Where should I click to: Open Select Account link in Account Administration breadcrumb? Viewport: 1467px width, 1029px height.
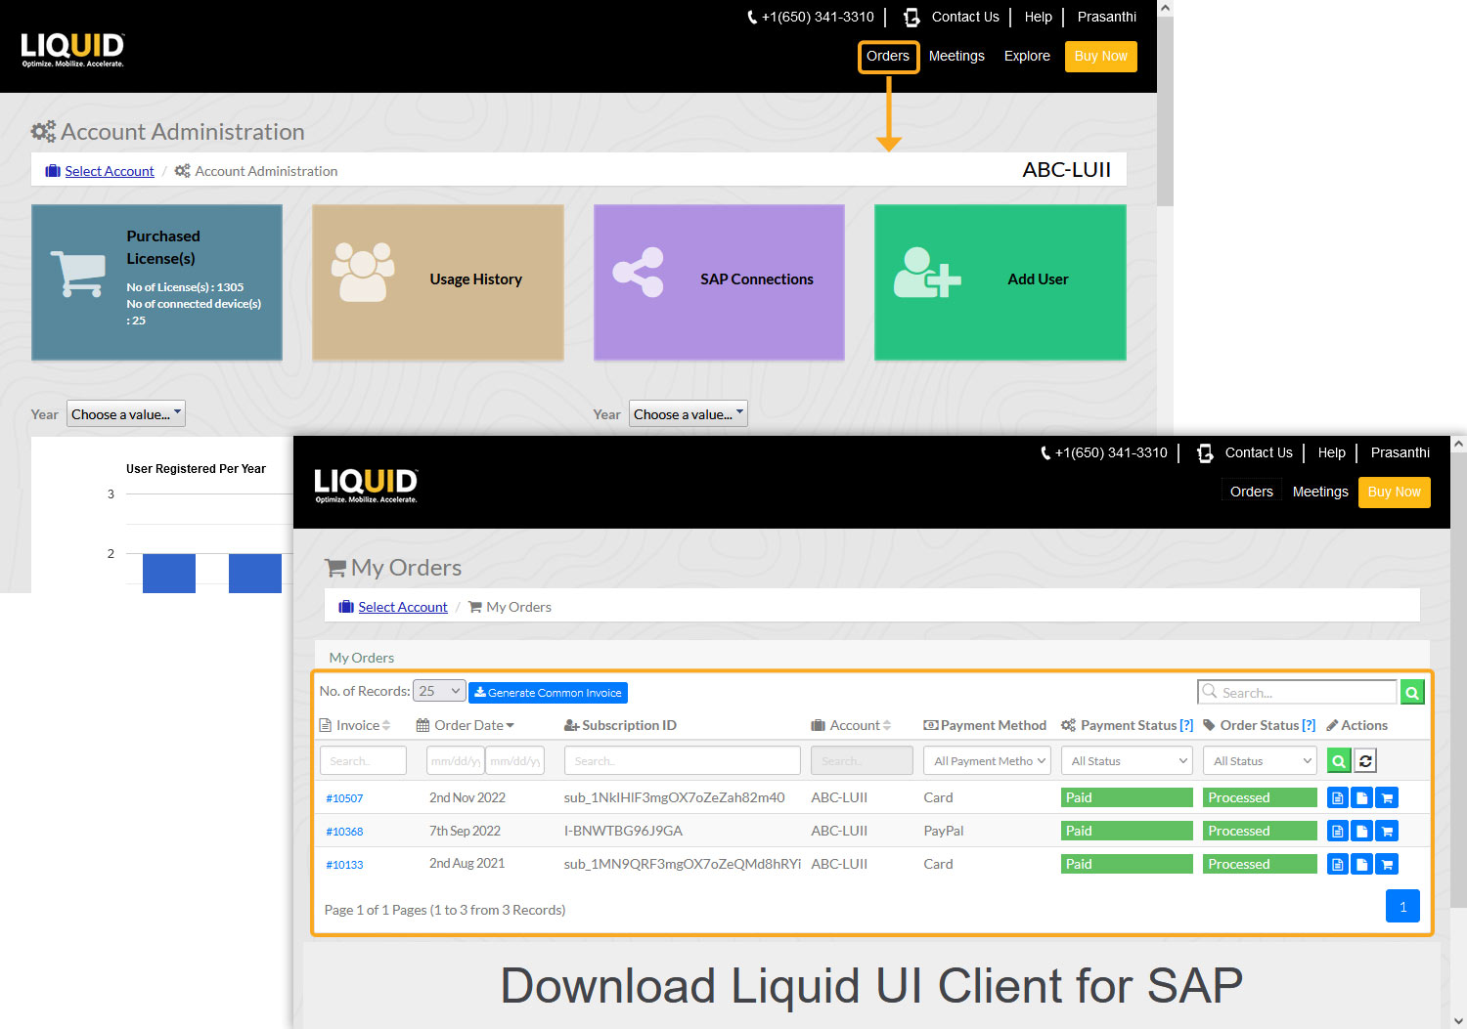(x=110, y=171)
